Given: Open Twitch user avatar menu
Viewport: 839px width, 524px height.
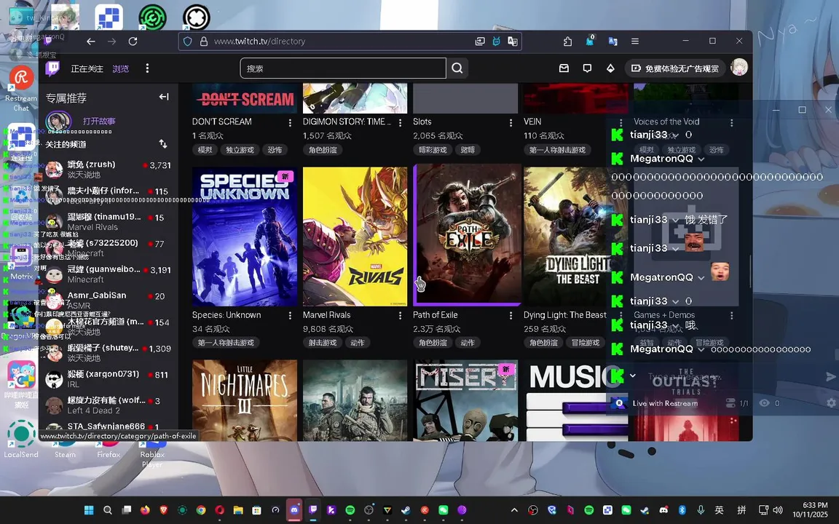Looking at the screenshot, I should point(739,68).
